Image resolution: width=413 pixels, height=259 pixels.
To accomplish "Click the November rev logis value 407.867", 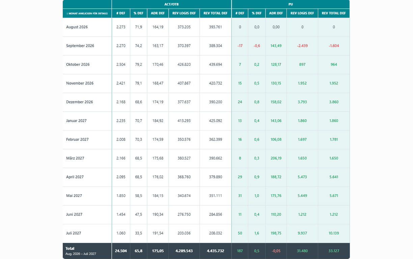I will tap(184, 83).
